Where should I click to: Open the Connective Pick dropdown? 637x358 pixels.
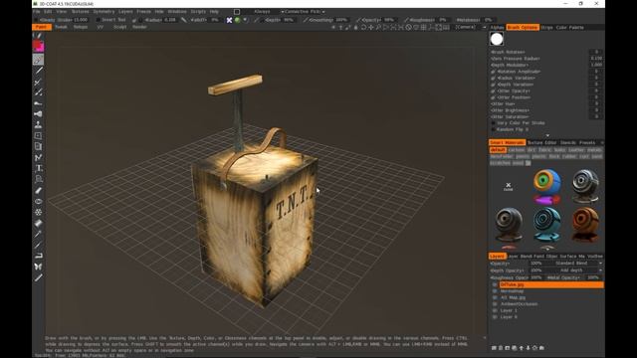305,12
